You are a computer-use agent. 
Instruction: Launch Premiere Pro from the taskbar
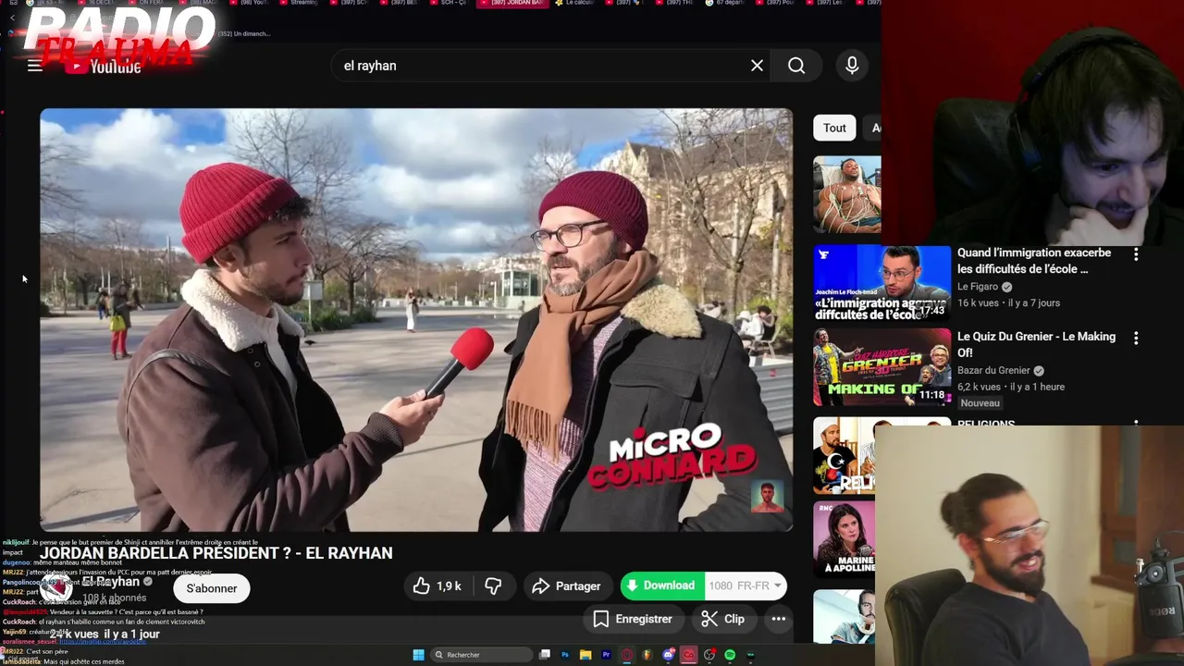(606, 655)
